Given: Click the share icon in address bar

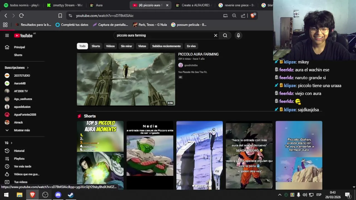Looking at the screenshot, I should pyautogui.click(x=243, y=16).
